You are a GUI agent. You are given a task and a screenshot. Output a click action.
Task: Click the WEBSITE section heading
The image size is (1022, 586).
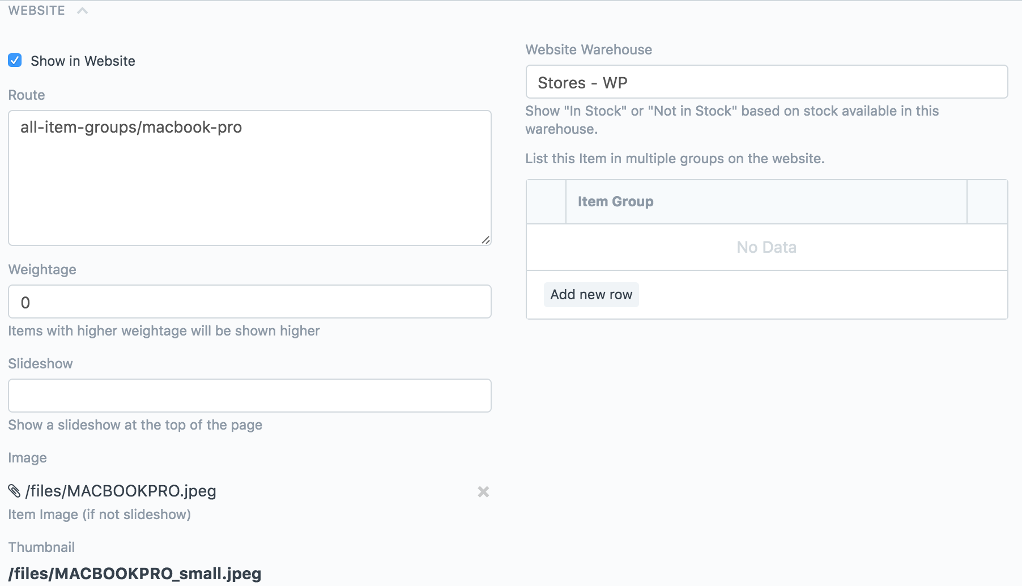click(37, 11)
